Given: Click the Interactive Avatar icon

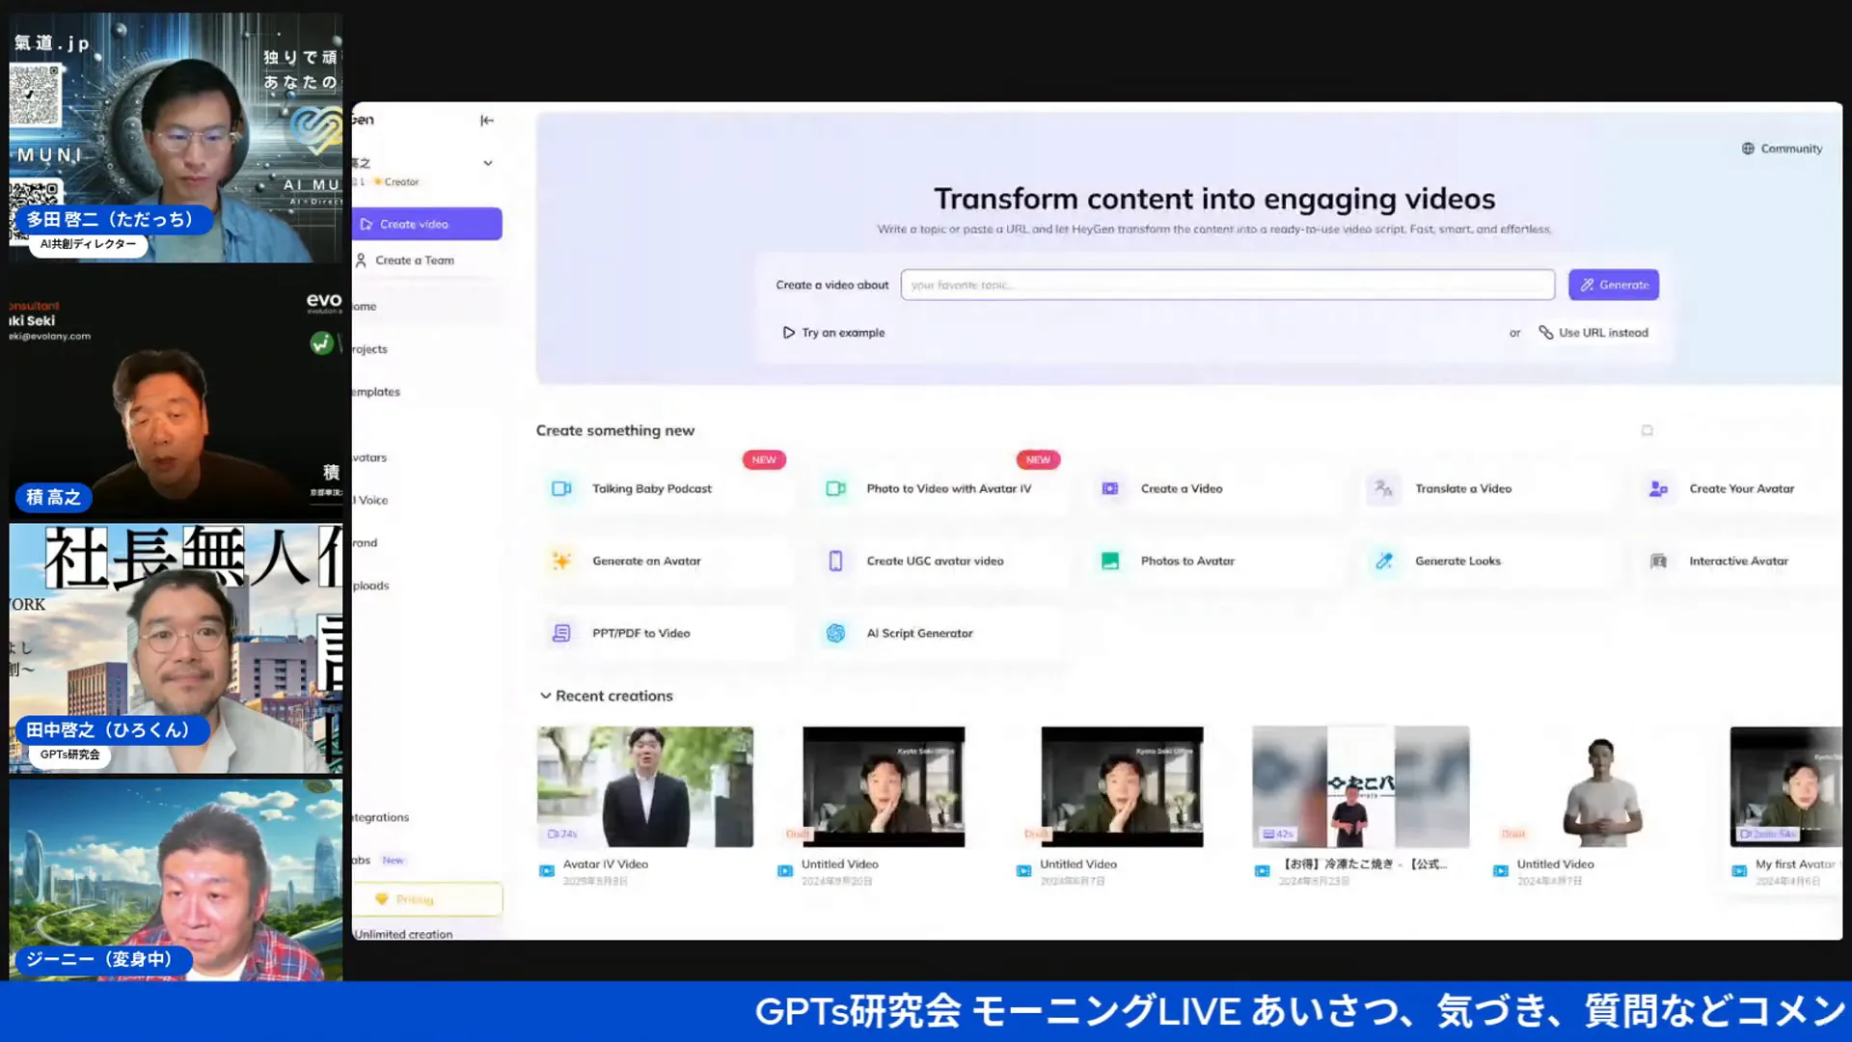Looking at the screenshot, I should [x=1658, y=562].
